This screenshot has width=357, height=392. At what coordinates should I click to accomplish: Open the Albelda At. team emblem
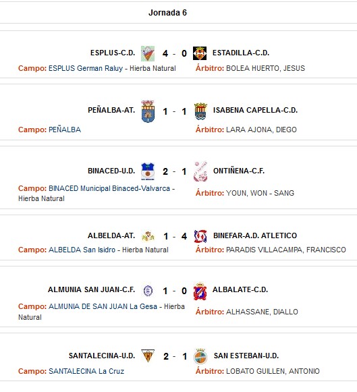click(x=148, y=236)
